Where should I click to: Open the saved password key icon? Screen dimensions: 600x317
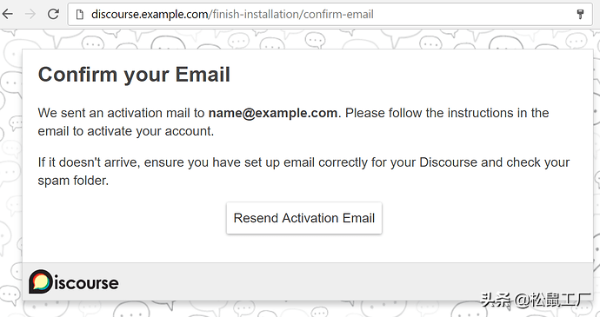[x=581, y=14]
